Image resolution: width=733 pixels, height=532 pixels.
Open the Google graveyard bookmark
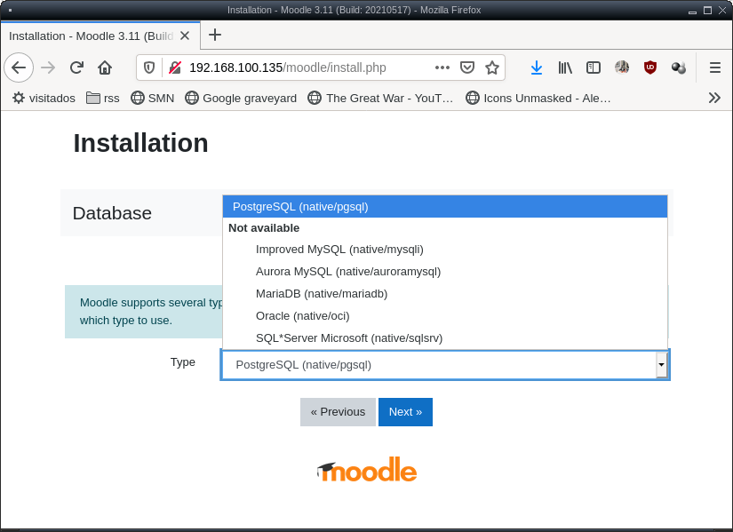[241, 99]
